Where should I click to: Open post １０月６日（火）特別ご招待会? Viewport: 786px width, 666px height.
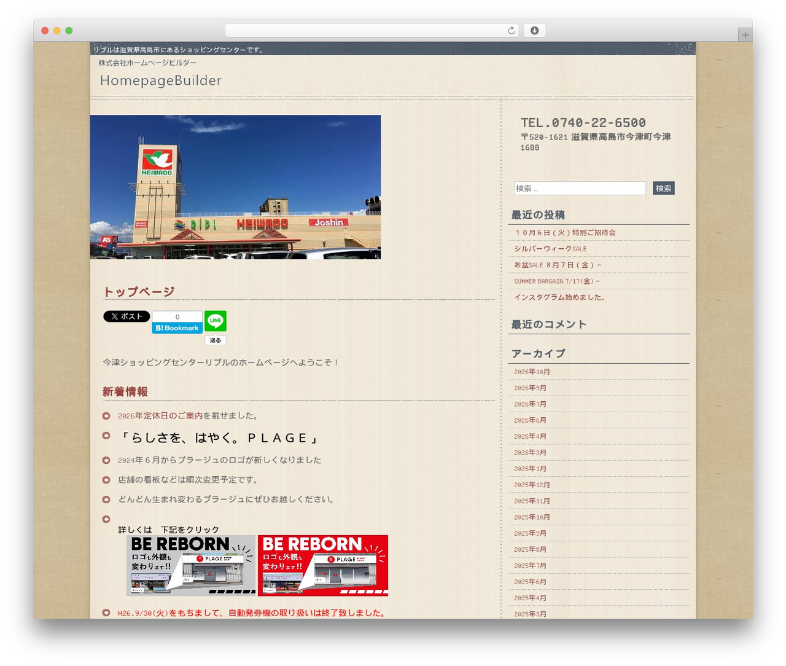click(x=565, y=233)
